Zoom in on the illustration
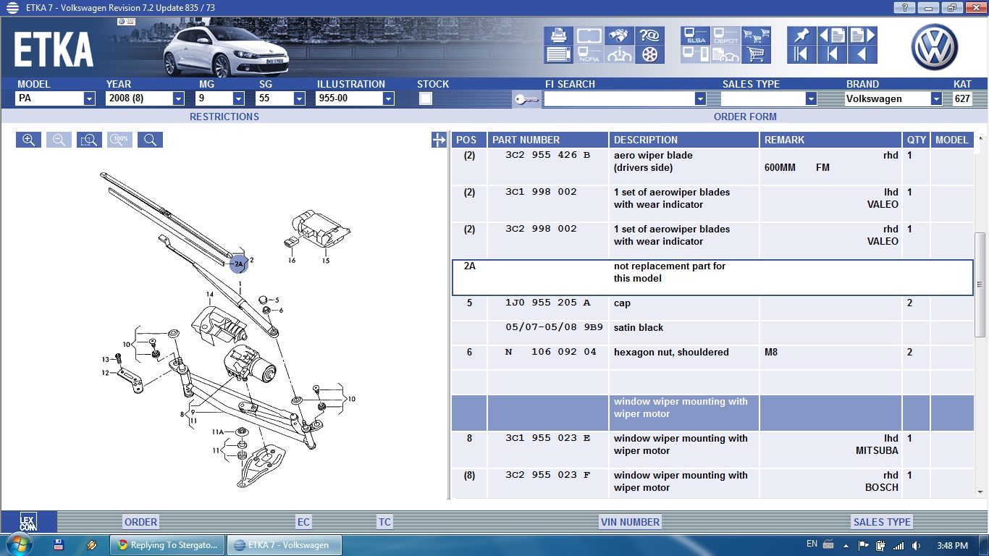Screen dimensions: 989x556 coord(28,140)
